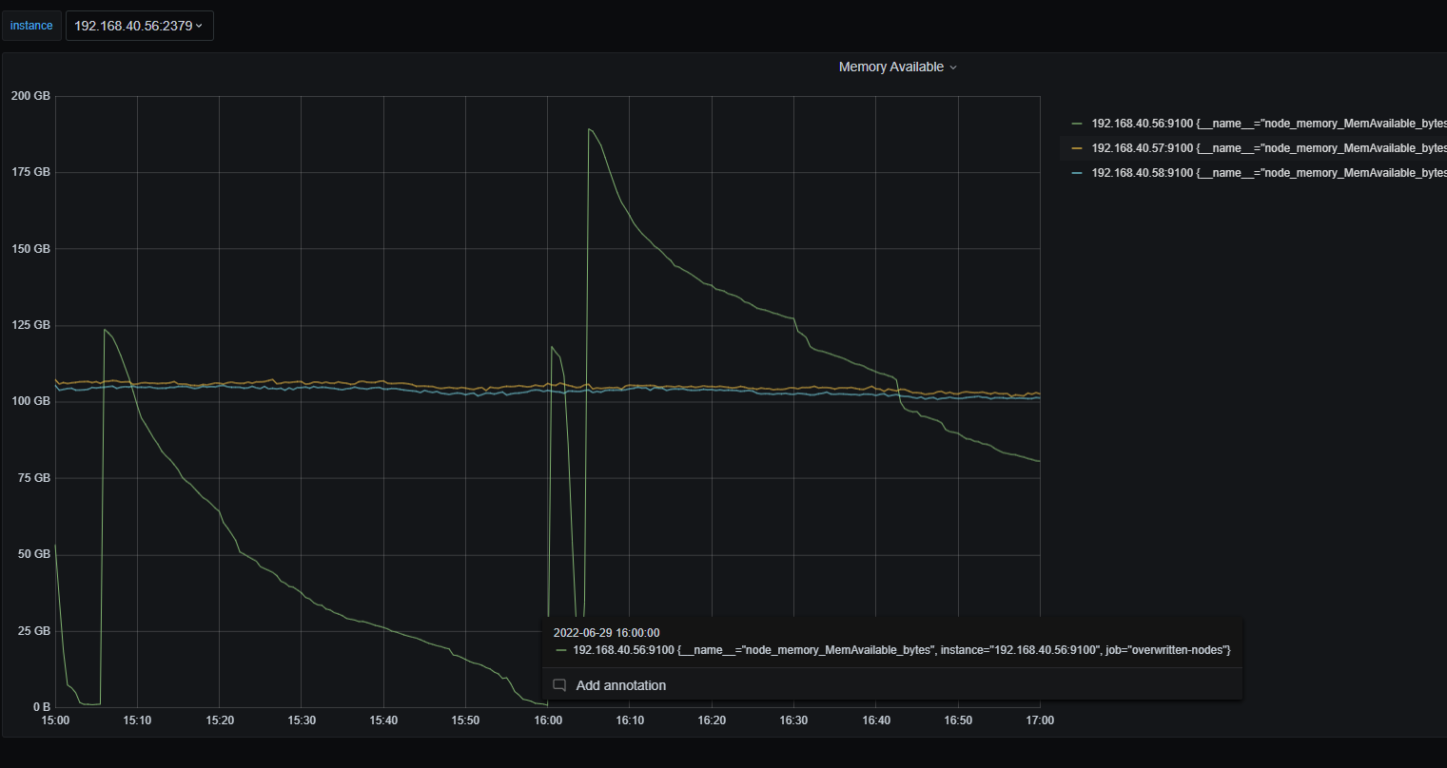Click the 25 GB y-axis label
The image size is (1447, 768).
click(33, 631)
